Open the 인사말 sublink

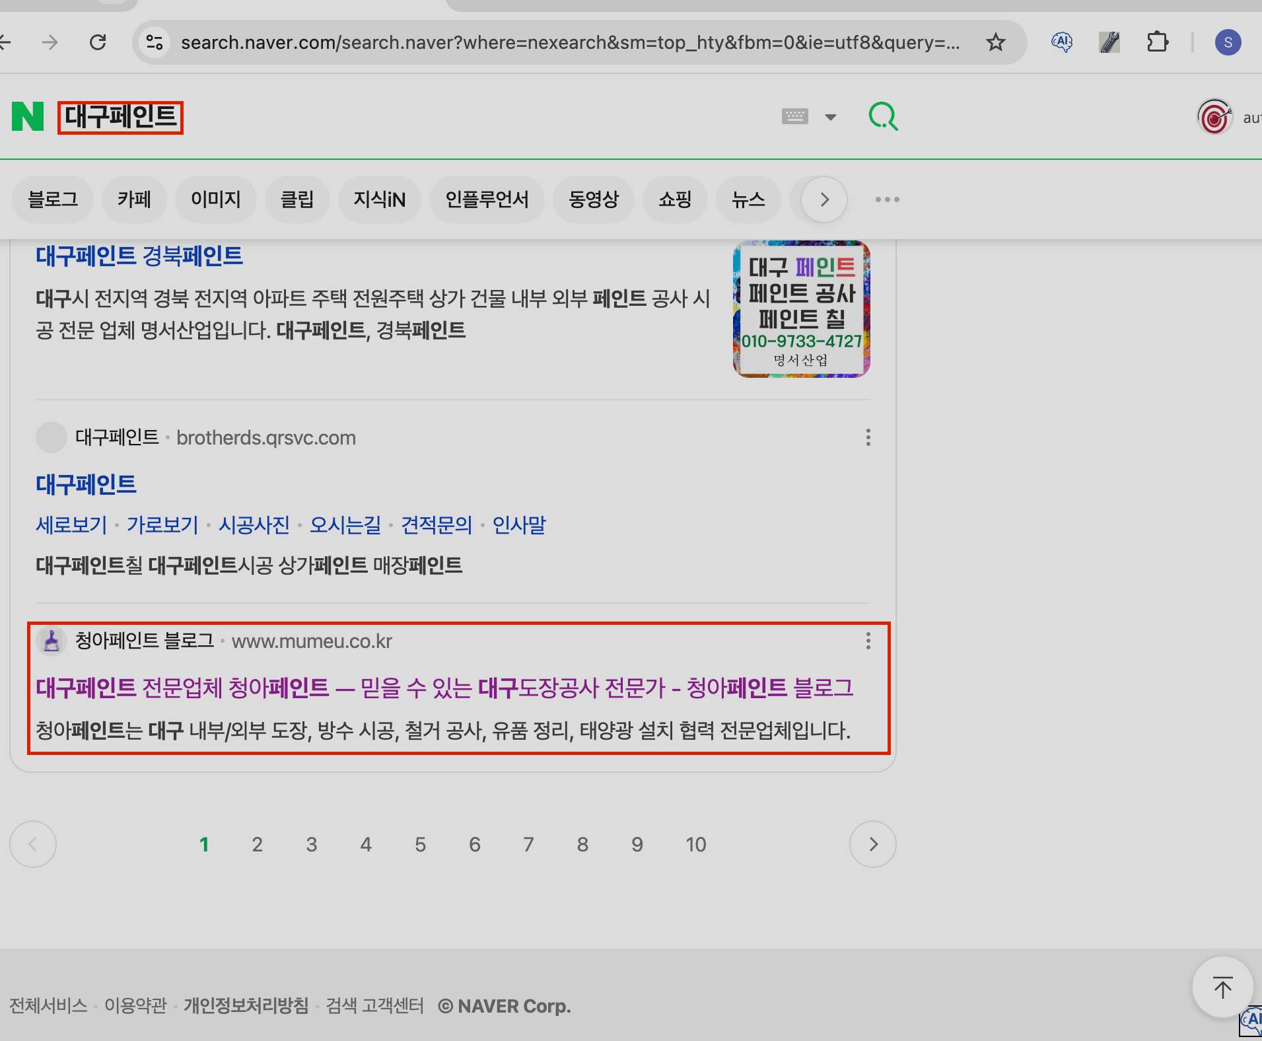[x=519, y=525]
